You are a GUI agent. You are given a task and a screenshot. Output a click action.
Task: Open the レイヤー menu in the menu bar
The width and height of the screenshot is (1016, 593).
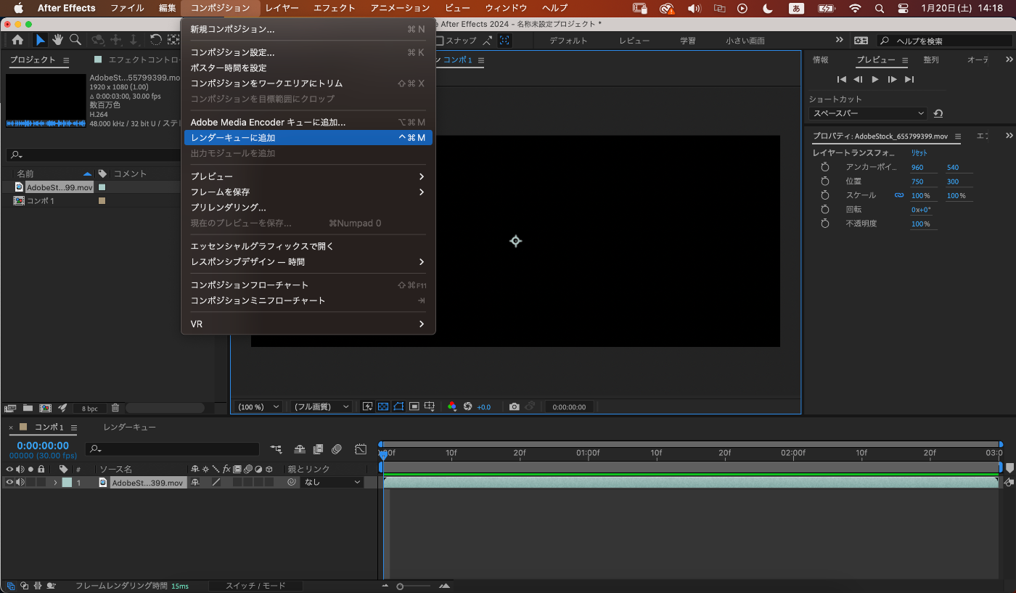point(282,8)
